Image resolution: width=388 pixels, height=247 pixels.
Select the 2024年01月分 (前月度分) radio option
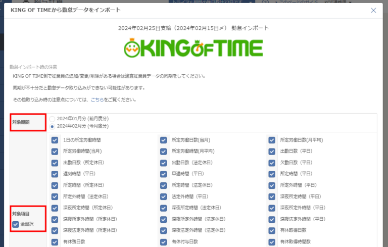[x=53, y=119]
